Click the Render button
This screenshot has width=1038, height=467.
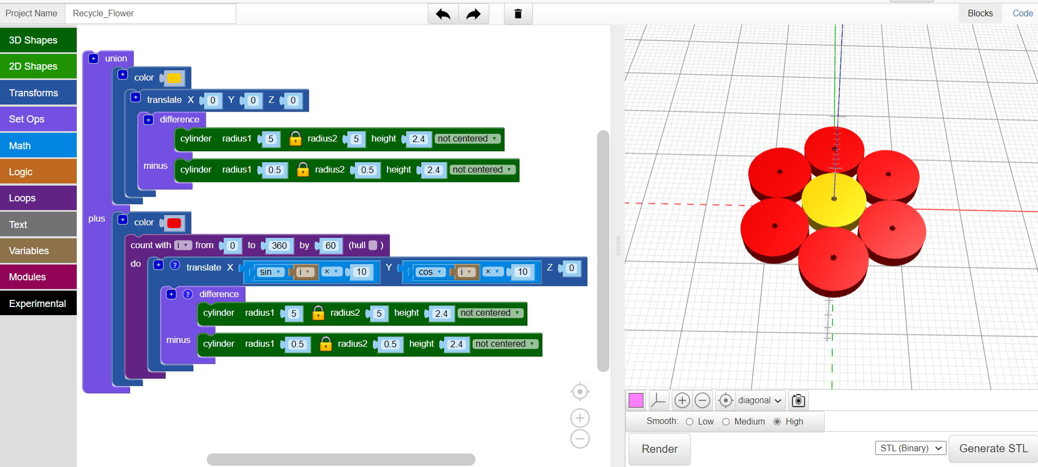[660, 449]
